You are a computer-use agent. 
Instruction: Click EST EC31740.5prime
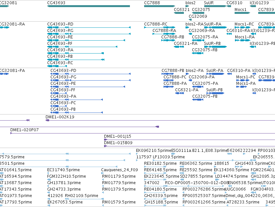[63, 170]
